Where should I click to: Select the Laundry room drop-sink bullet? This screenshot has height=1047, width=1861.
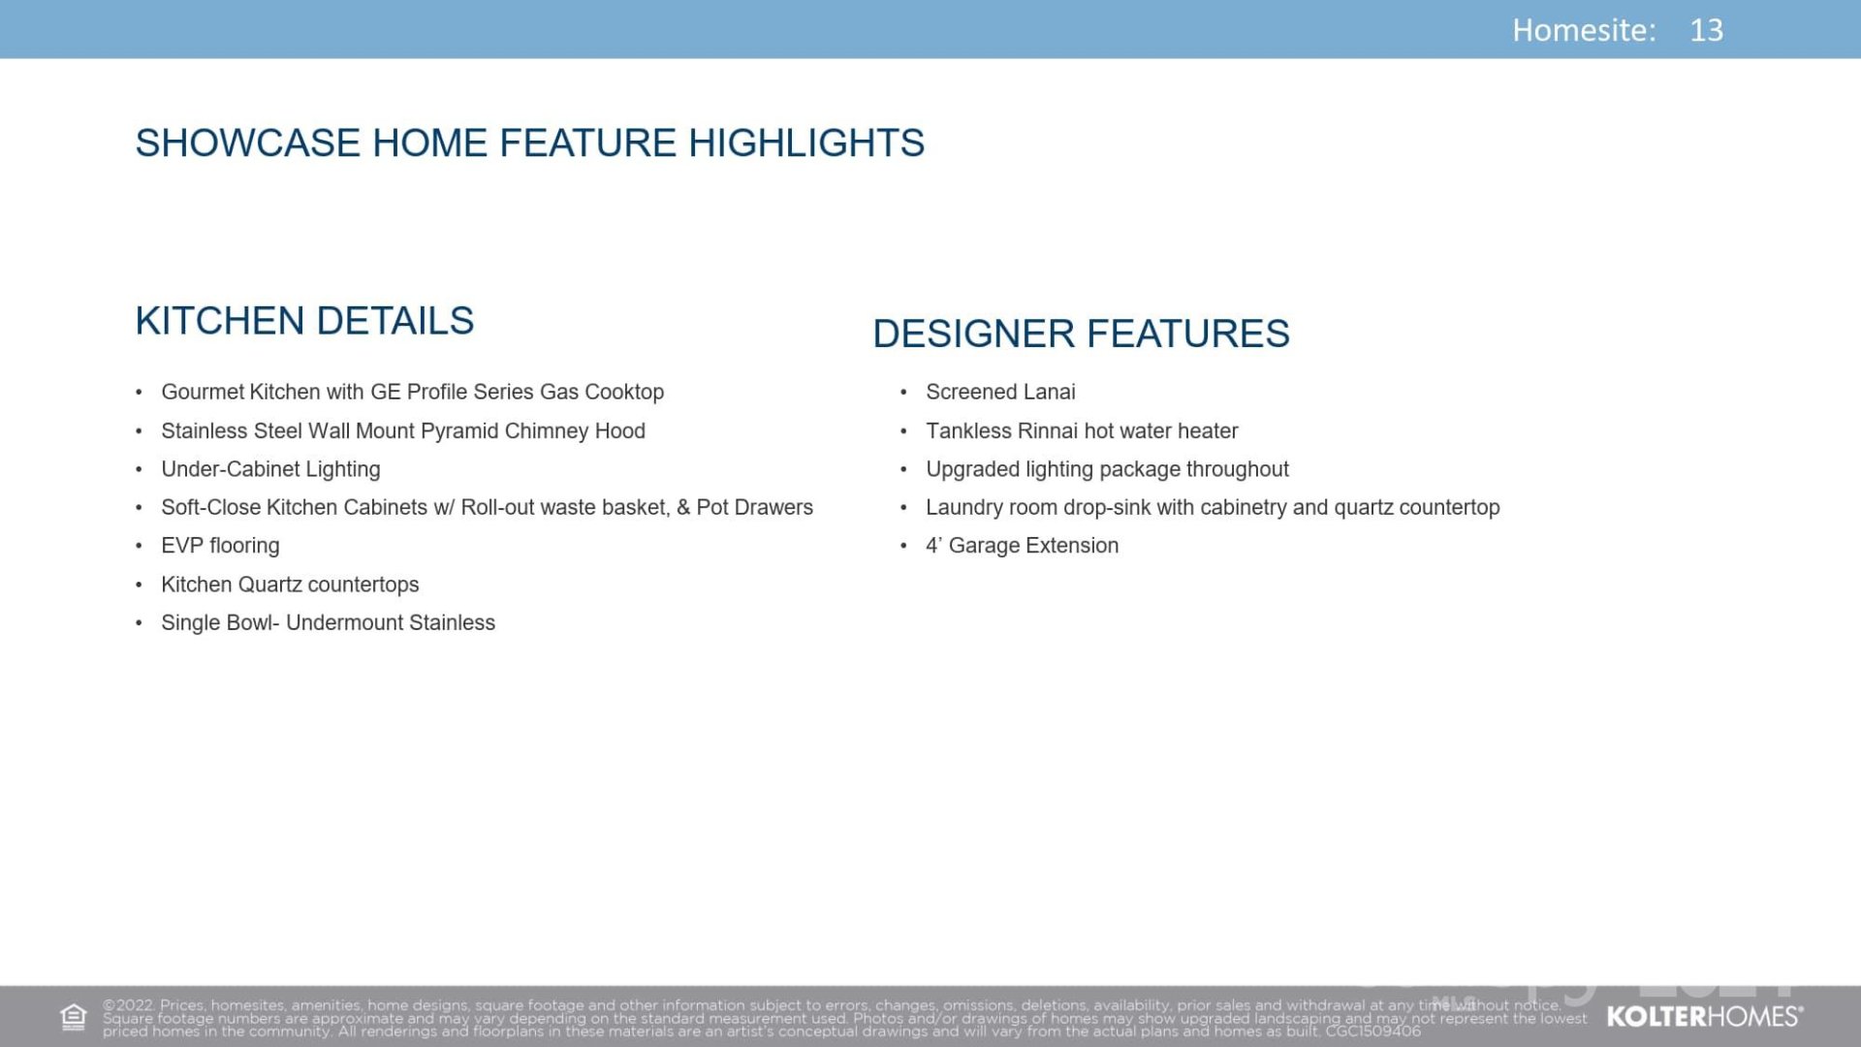pyautogui.click(x=1213, y=507)
